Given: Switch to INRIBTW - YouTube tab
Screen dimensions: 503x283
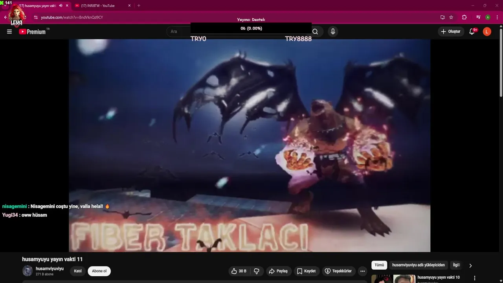Looking at the screenshot, I should pos(103,6).
